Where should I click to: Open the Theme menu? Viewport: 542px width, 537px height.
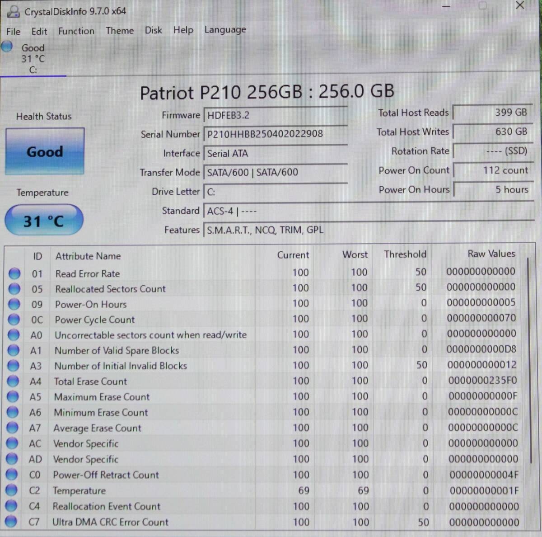120,31
